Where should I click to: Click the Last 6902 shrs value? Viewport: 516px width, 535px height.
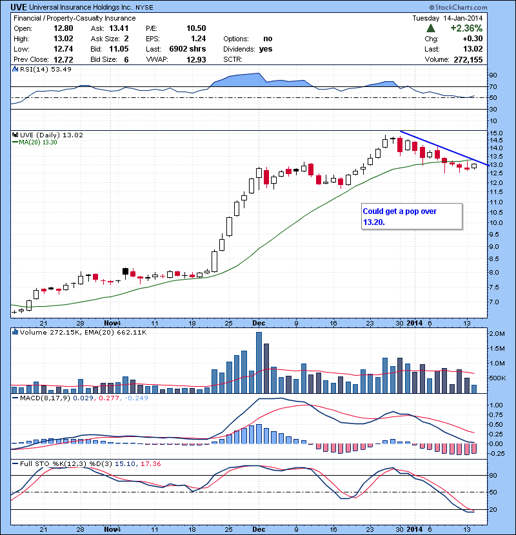pyautogui.click(x=188, y=49)
